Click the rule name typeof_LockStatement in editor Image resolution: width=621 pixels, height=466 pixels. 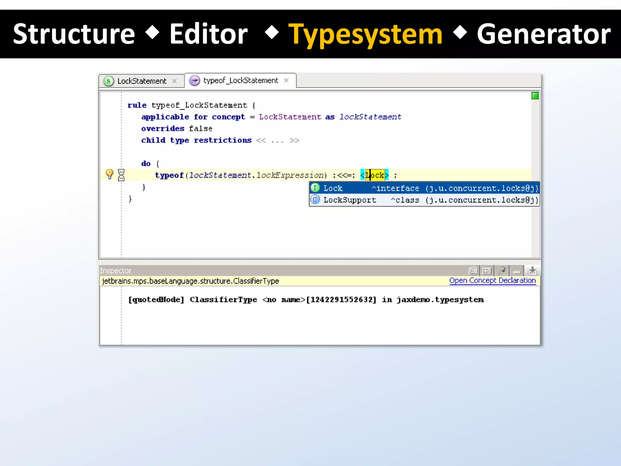click(199, 105)
